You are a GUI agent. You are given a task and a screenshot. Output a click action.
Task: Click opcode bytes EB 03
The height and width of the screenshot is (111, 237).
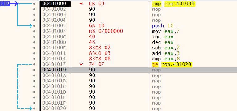pos(97,4)
